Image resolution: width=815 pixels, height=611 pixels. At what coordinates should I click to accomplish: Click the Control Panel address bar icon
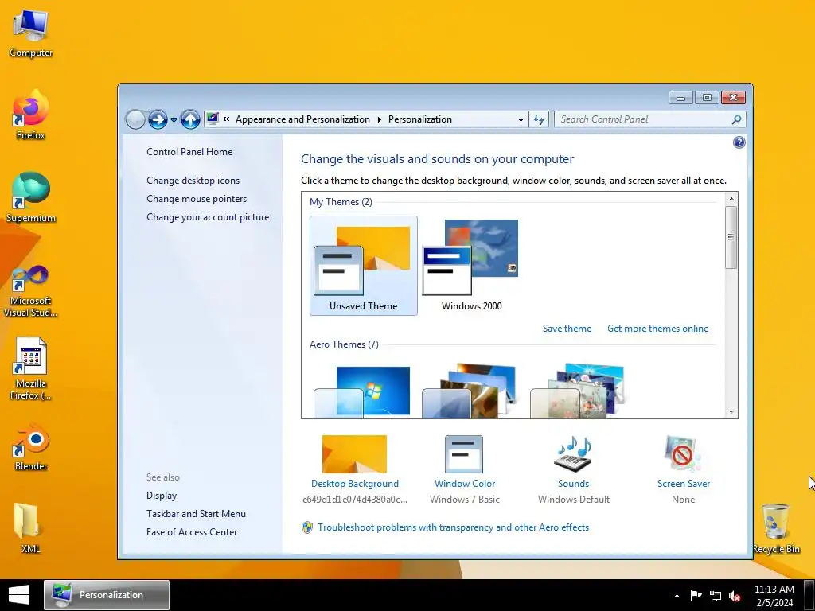click(x=213, y=119)
